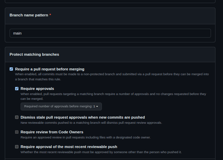Uncheck Require a pull request before merging checkbox
The width and height of the screenshot is (223, 160).
coord(11,69)
